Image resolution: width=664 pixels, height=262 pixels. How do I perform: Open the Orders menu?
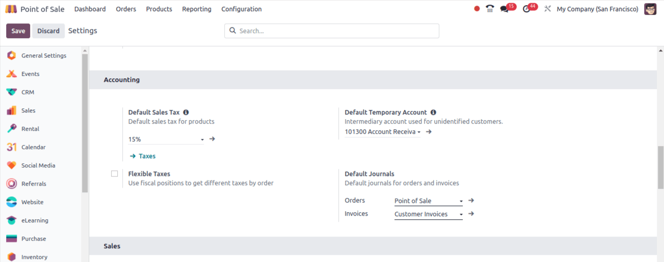tap(126, 9)
